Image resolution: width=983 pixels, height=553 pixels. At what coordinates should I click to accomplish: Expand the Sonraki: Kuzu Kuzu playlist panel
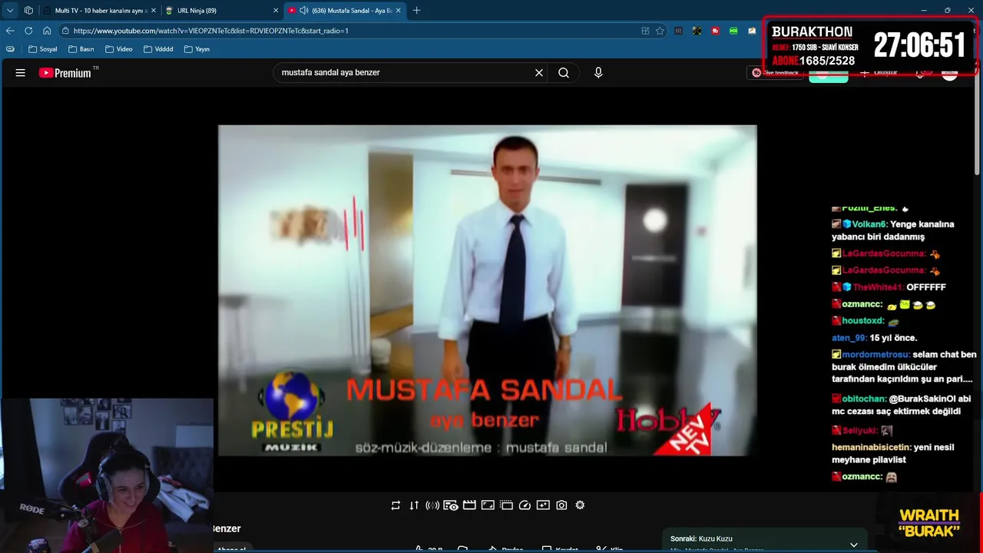[853, 545]
